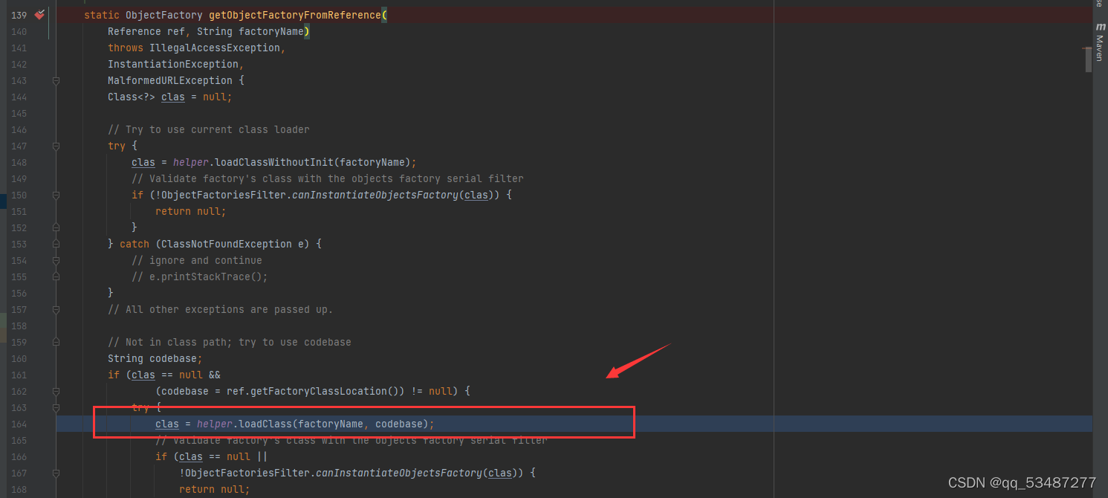Click the fold end marker at line 152
This screenshot has width=1108, height=498.
[x=56, y=227]
